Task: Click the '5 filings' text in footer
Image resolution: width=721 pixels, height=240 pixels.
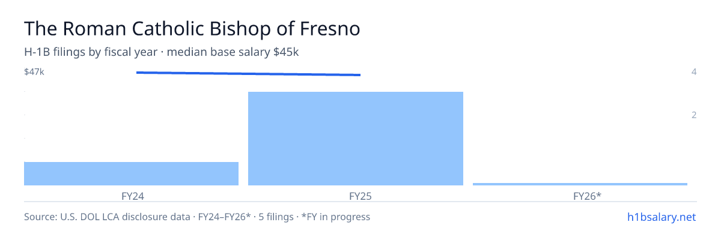Action: tap(275, 217)
